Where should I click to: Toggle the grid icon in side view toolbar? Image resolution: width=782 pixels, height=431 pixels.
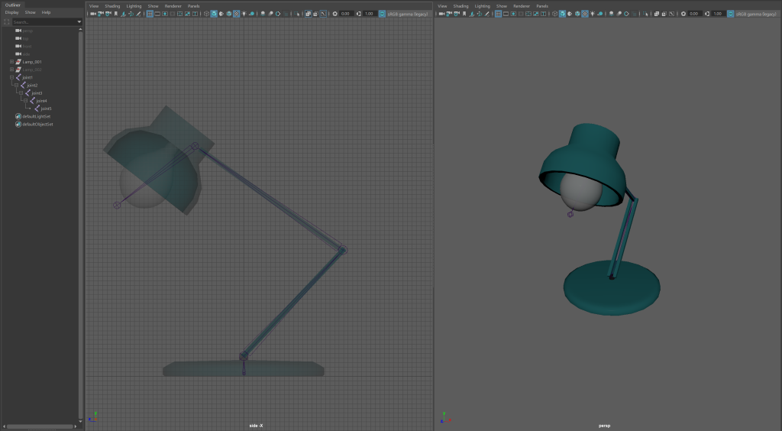(x=150, y=14)
